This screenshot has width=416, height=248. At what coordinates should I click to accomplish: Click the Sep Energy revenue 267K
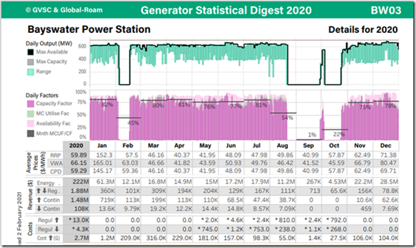(313, 182)
